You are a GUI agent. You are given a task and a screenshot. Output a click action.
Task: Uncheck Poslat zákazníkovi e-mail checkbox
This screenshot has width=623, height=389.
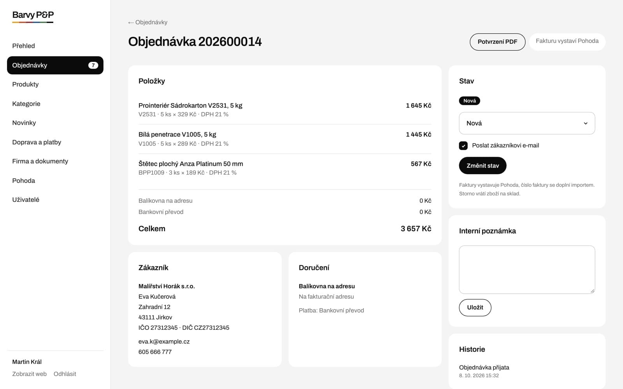(x=463, y=145)
